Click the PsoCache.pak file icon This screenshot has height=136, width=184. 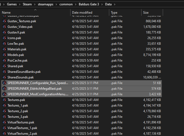4,61
